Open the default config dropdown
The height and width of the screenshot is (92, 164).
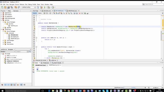click(x=29, y=7)
